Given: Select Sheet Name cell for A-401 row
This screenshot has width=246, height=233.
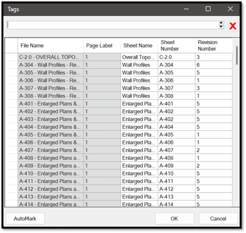Looking at the screenshot, I should (139, 104).
